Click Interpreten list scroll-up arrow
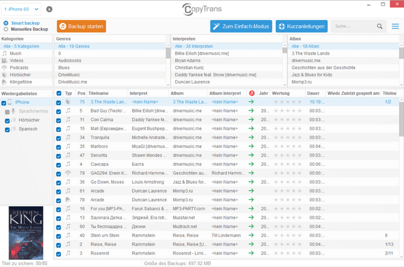This screenshot has width=404, height=267. click(x=285, y=45)
